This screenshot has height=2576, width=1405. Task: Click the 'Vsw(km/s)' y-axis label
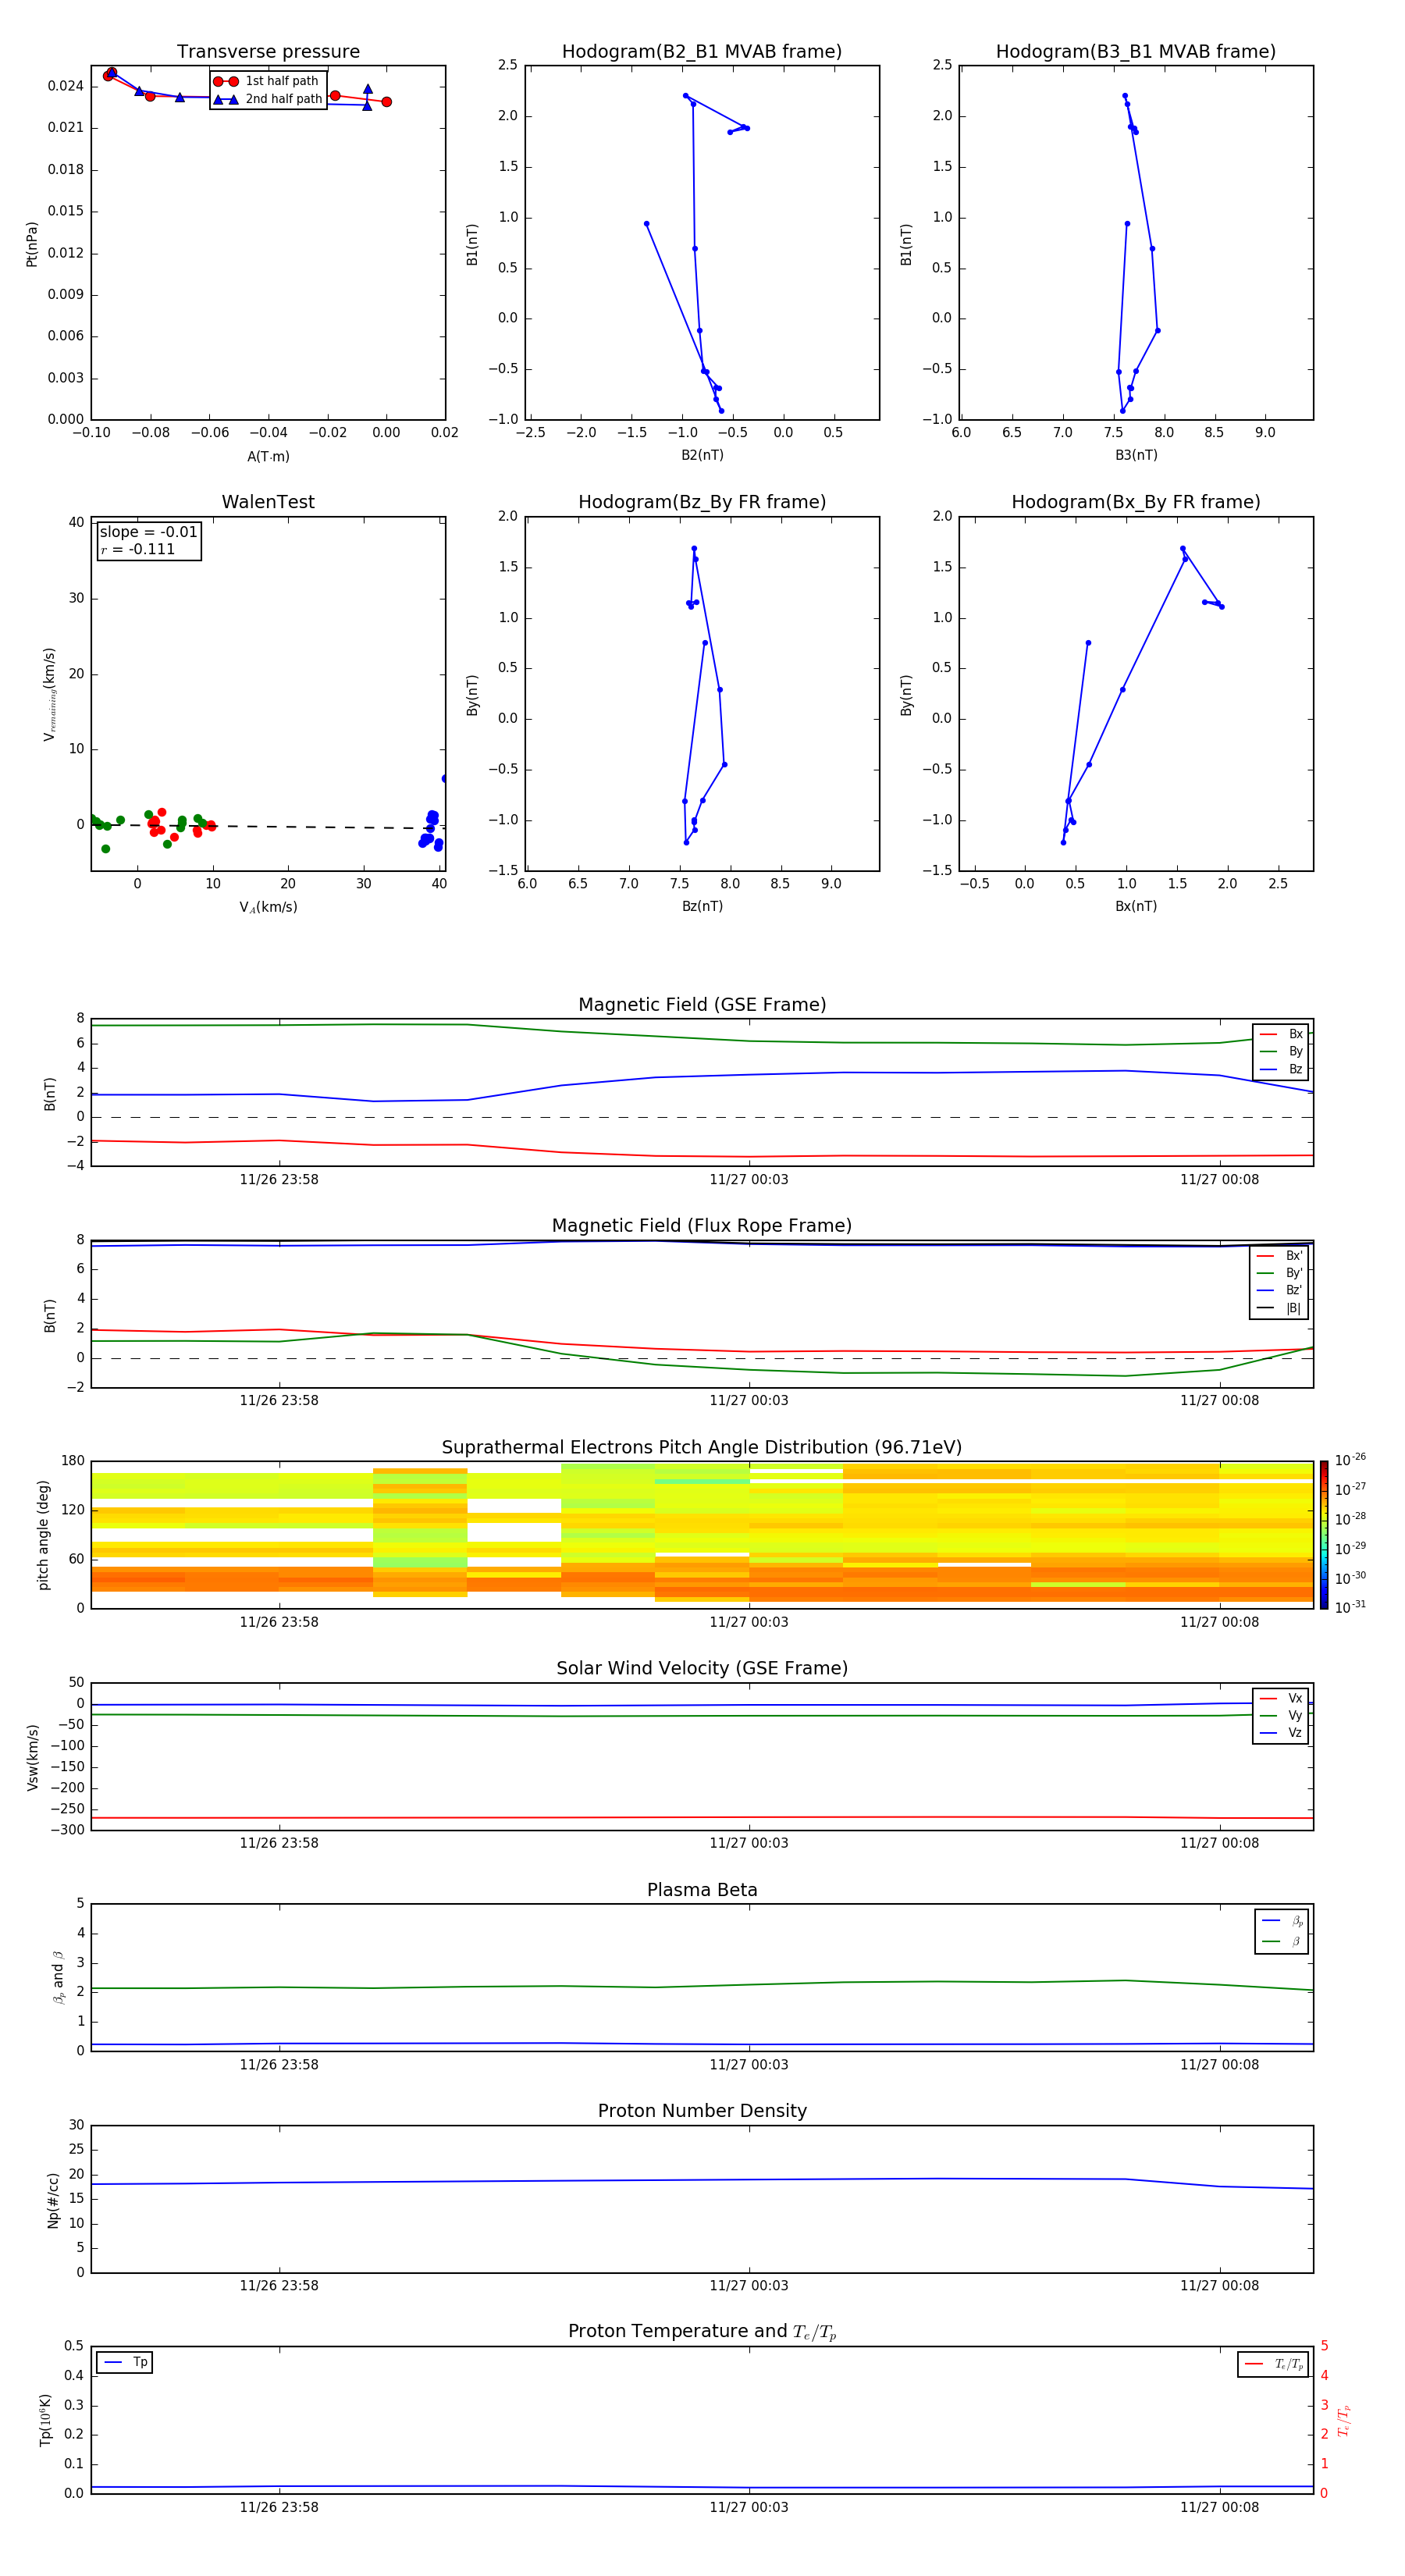point(32,1757)
